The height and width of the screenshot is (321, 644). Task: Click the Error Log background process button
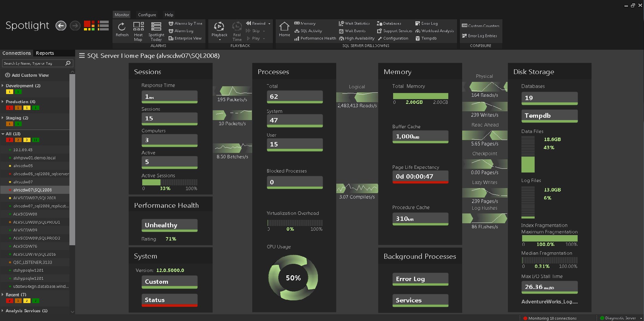(420, 279)
